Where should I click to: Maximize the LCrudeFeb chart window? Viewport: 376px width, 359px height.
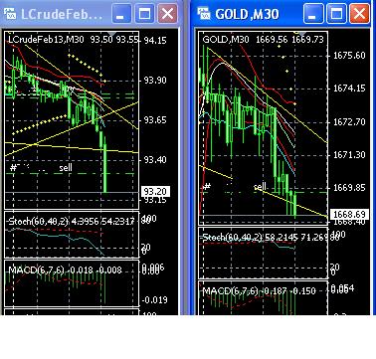pyautogui.click(x=144, y=14)
